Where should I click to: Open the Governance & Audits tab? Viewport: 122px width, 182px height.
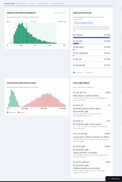click(x=57, y=3)
